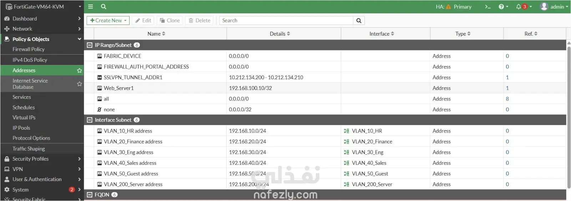This screenshot has width=571, height=201.
Task: Click the hamburger menu icon in top bar
Action: (x=91, y=6)
